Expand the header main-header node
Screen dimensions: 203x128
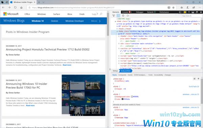click(x=119, y=36)
